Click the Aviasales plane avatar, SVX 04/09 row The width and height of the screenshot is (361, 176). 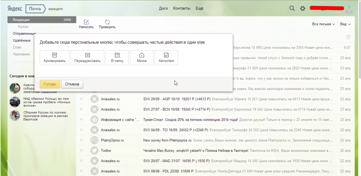pos(94,130)
